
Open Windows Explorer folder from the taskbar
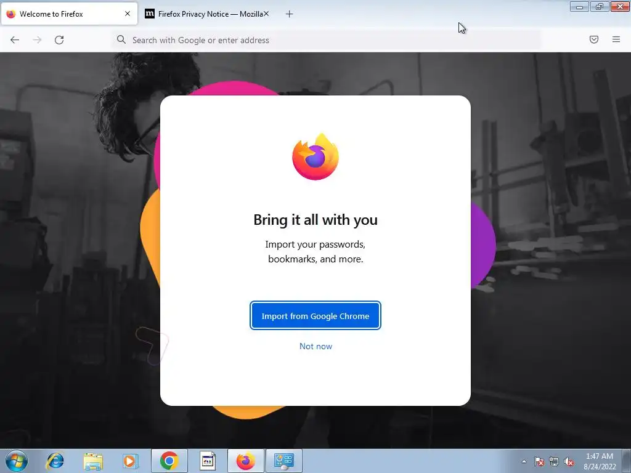93,461
